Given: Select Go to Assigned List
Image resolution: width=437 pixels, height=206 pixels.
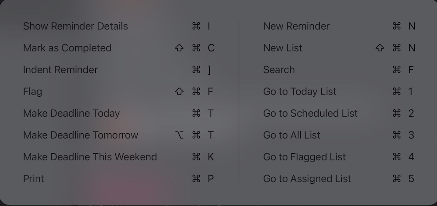Looking at the screenshot, I should (339, 179).
